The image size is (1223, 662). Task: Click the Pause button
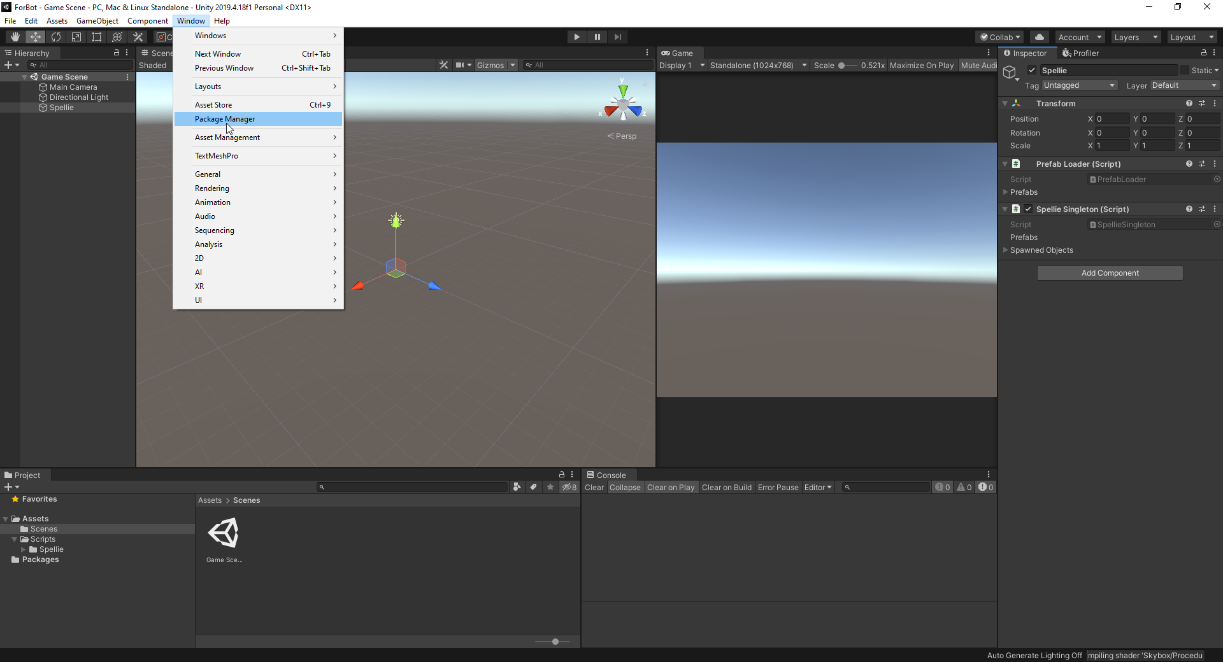pyautogui.click(x=597, y=37)
